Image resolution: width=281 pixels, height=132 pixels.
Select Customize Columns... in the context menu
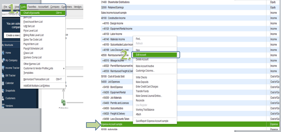(x=145, y=71)
